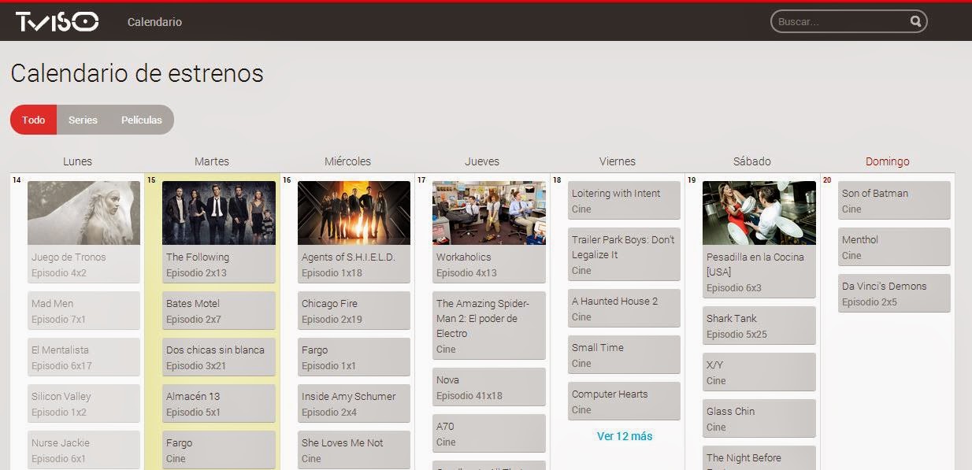Viewport: 972px width, 470px height.
Task: Open El Mentalista Episodio 6x17 card
Action: point(83,357)
